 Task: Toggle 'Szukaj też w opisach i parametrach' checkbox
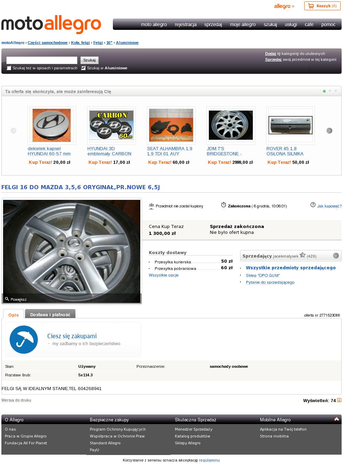pos(9,68)
